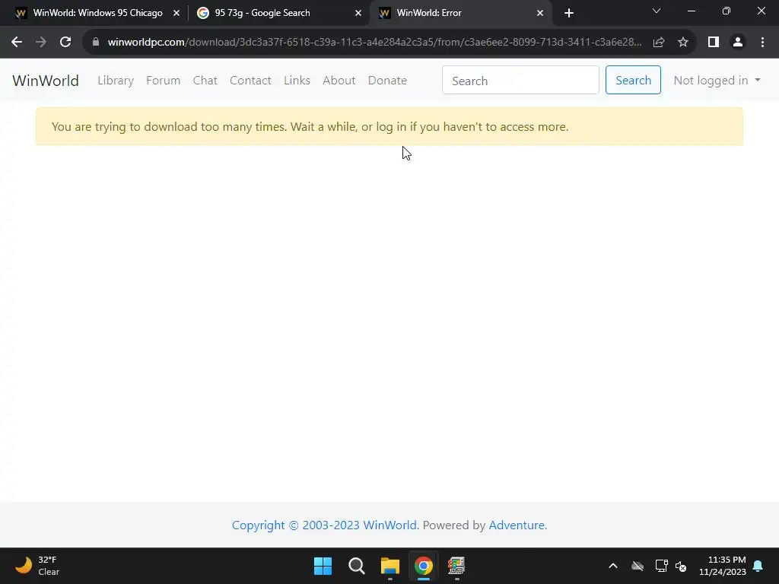Restore down the Chrome window
Viewport: 779px width, 584px height.
click(x=727, y=11)
